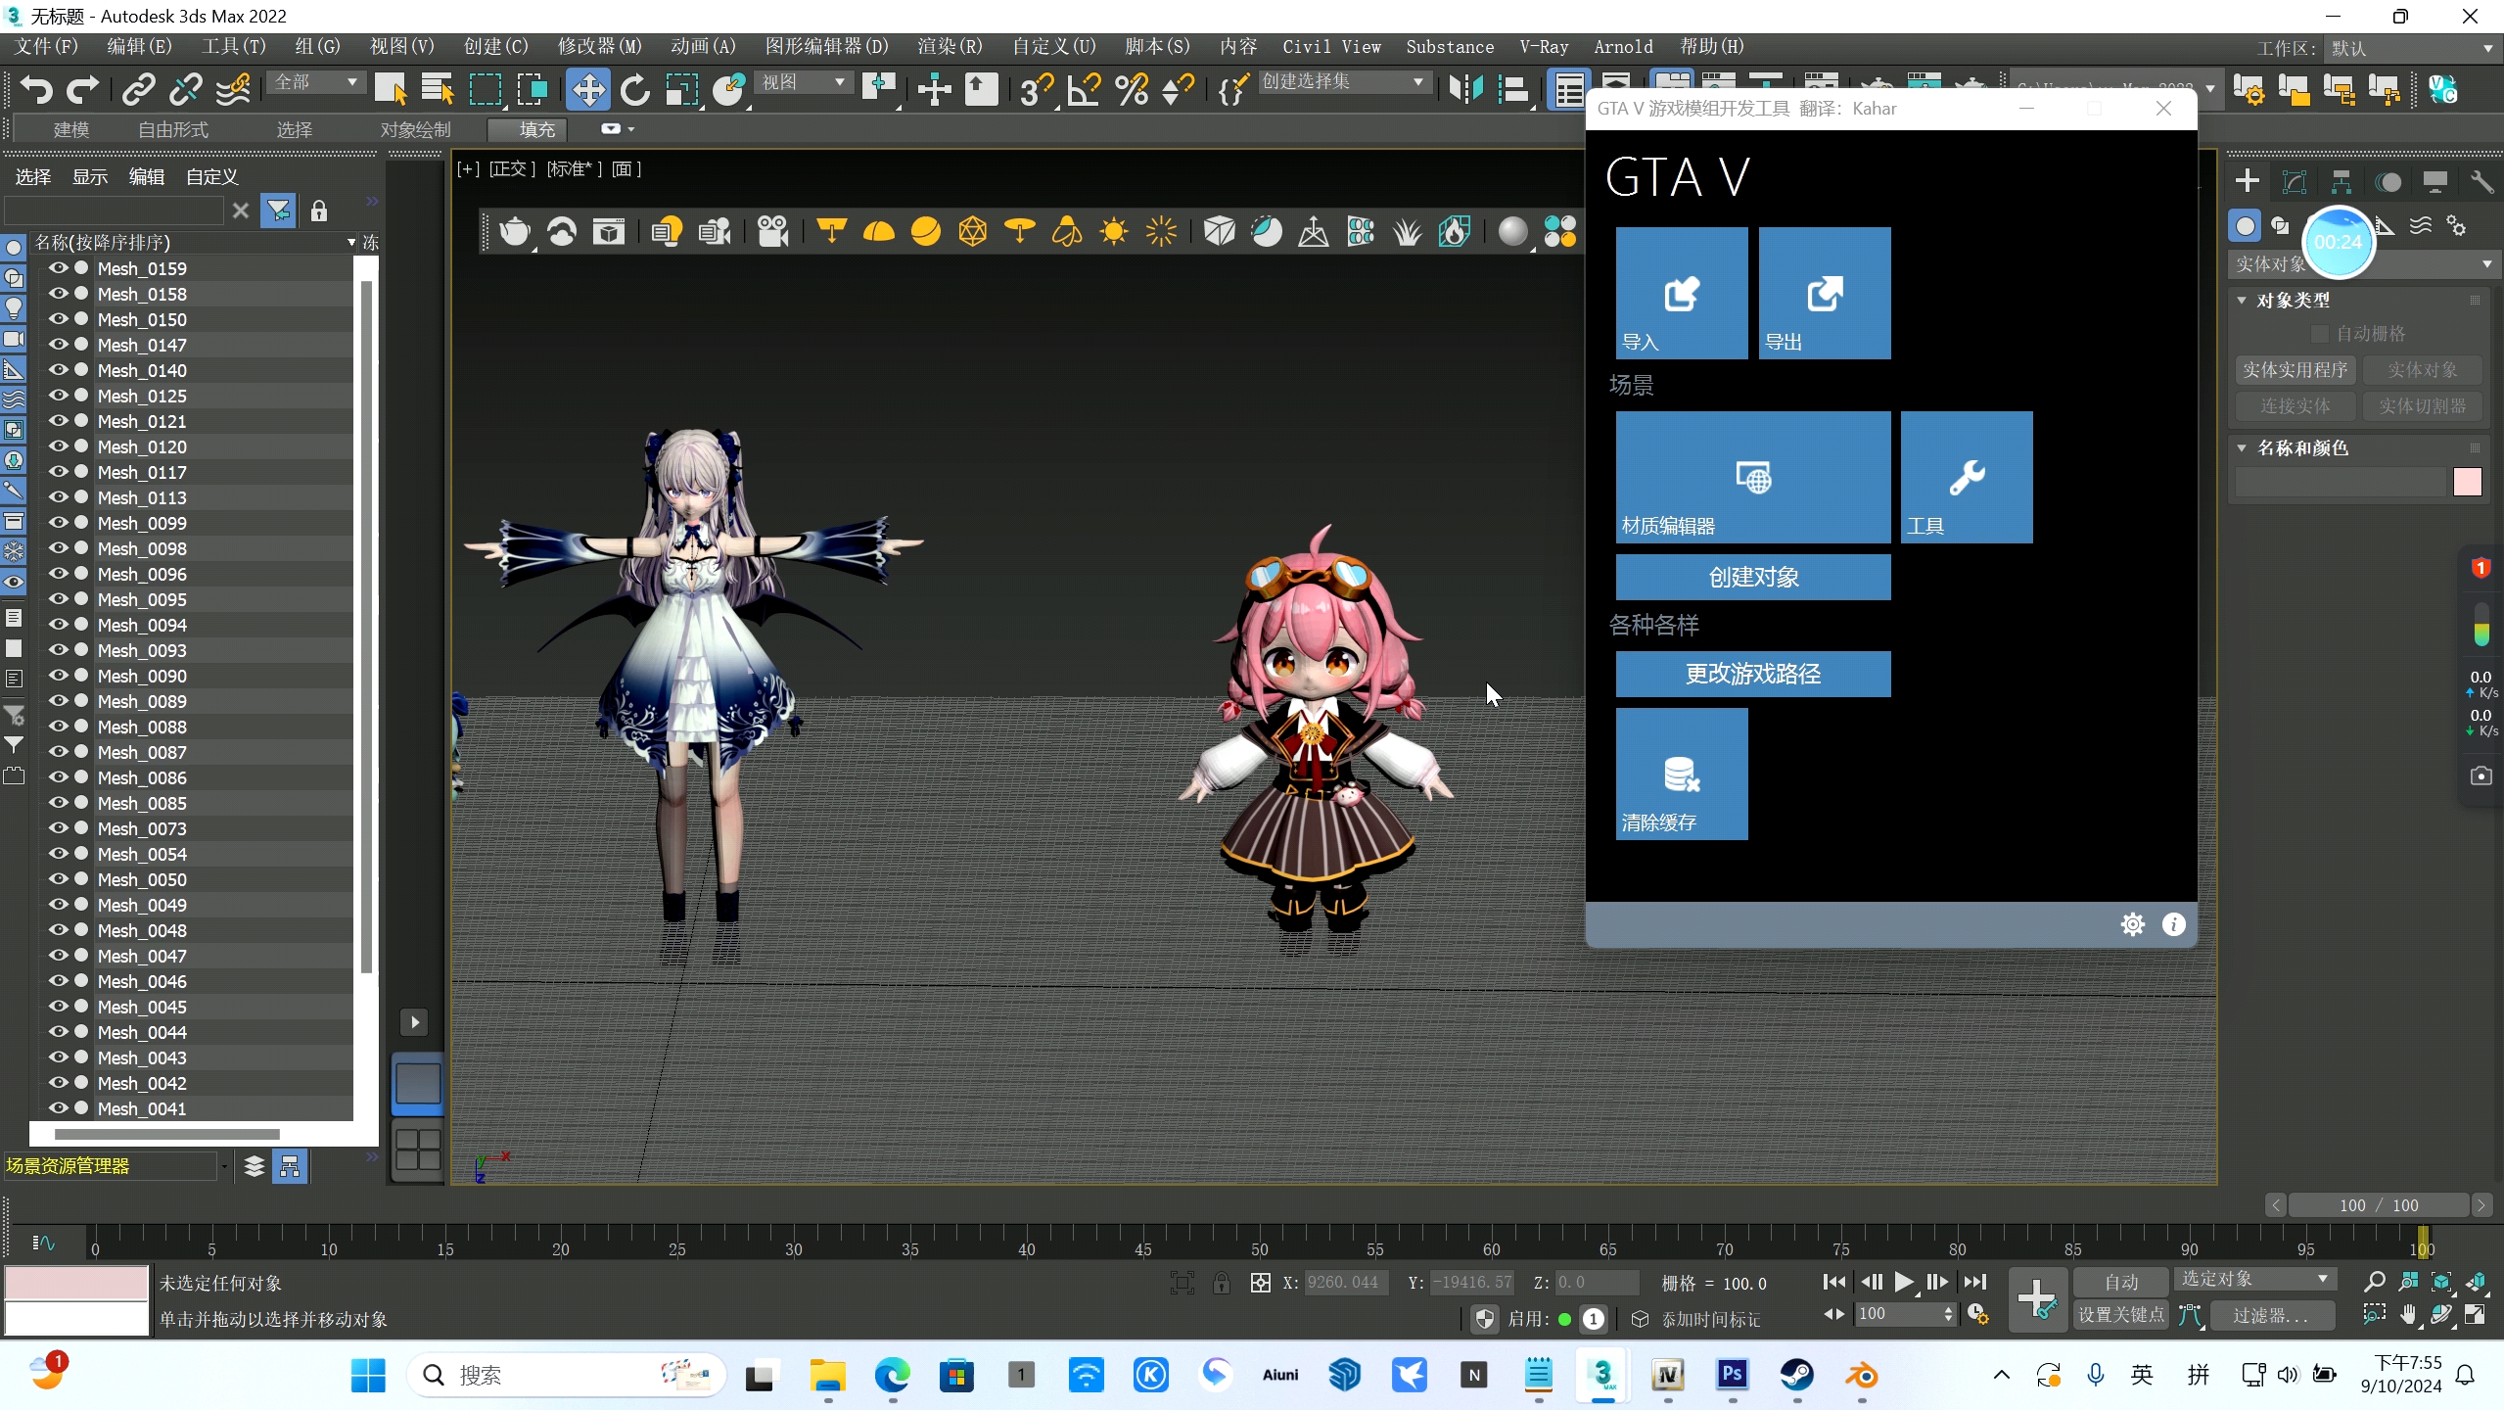This screenshot has width=2504, height=1410.
Task: Activate the Select and Move tool
Action: pyautogui.click(x=587, y=90)
